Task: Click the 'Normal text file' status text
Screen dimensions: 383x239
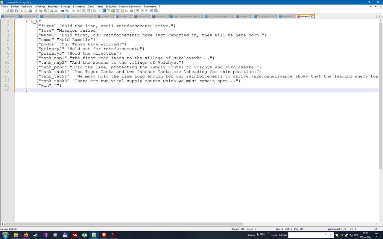Action: click(9, 229)
